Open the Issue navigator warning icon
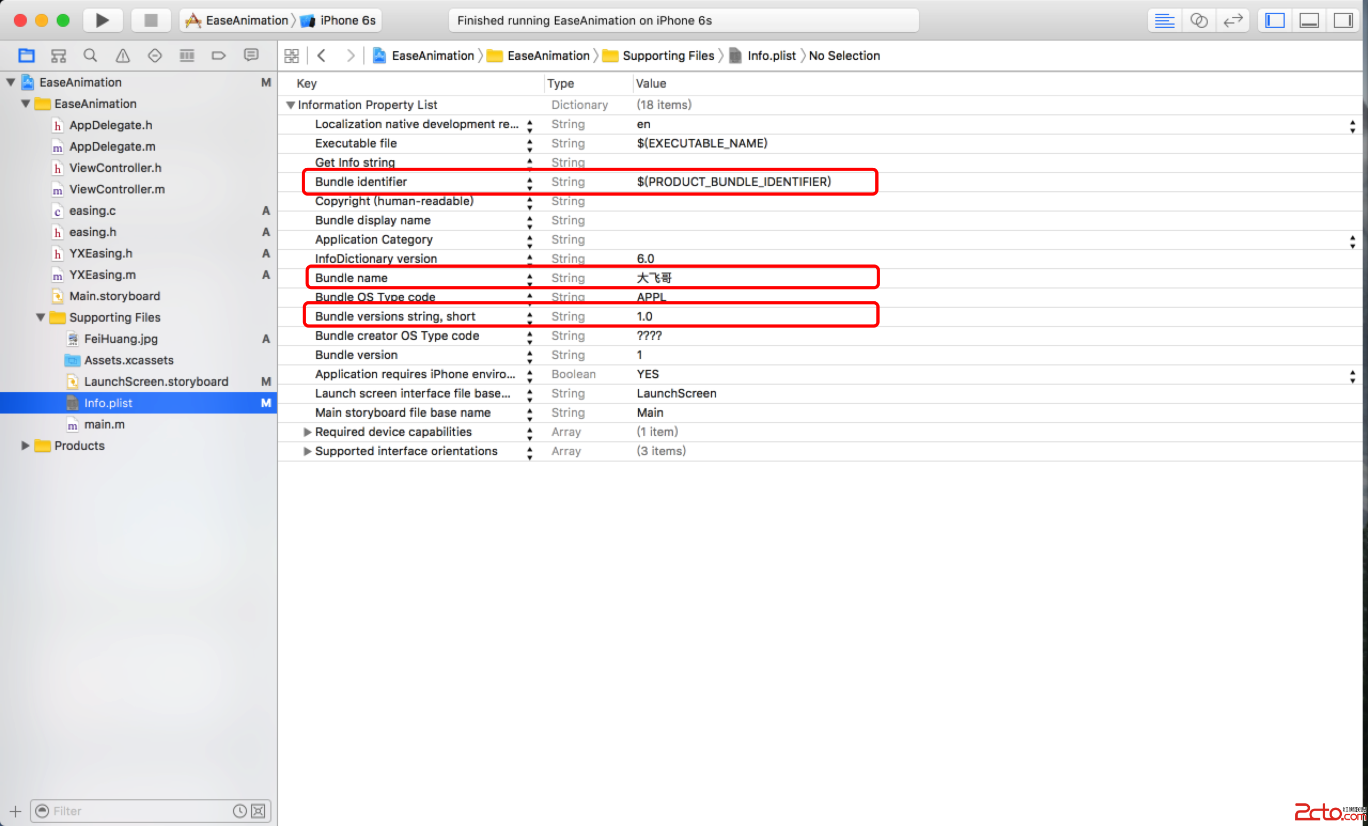 (122, 56)
